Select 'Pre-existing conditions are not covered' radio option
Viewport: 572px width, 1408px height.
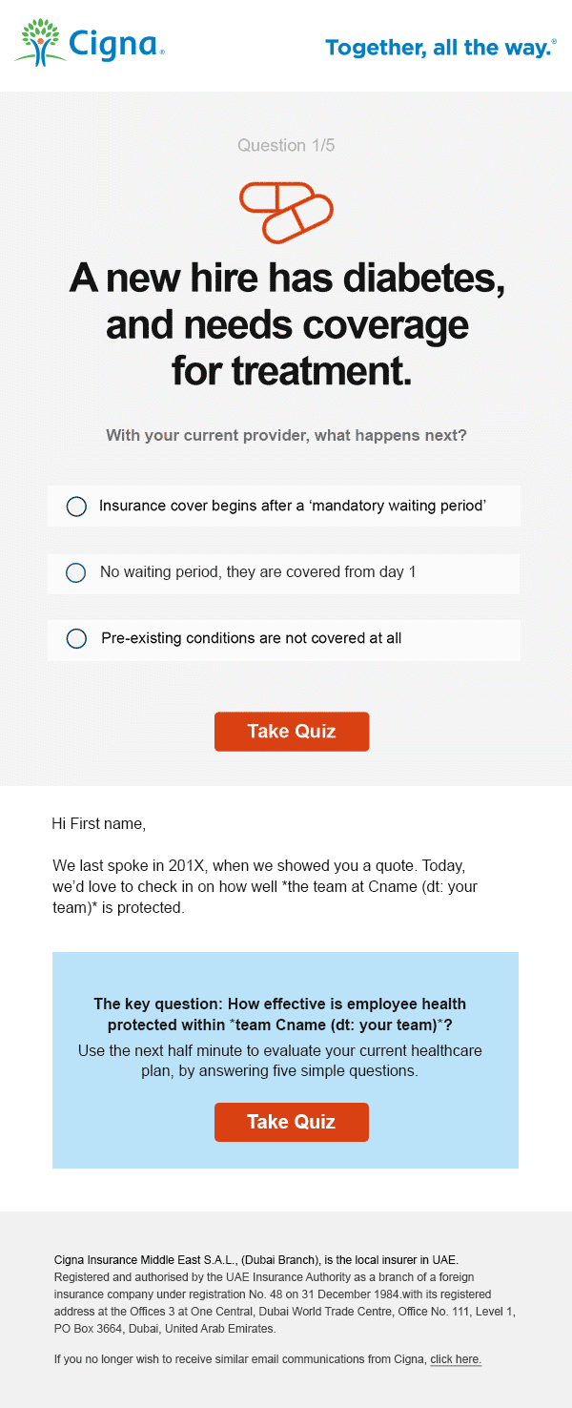(76, 639)
